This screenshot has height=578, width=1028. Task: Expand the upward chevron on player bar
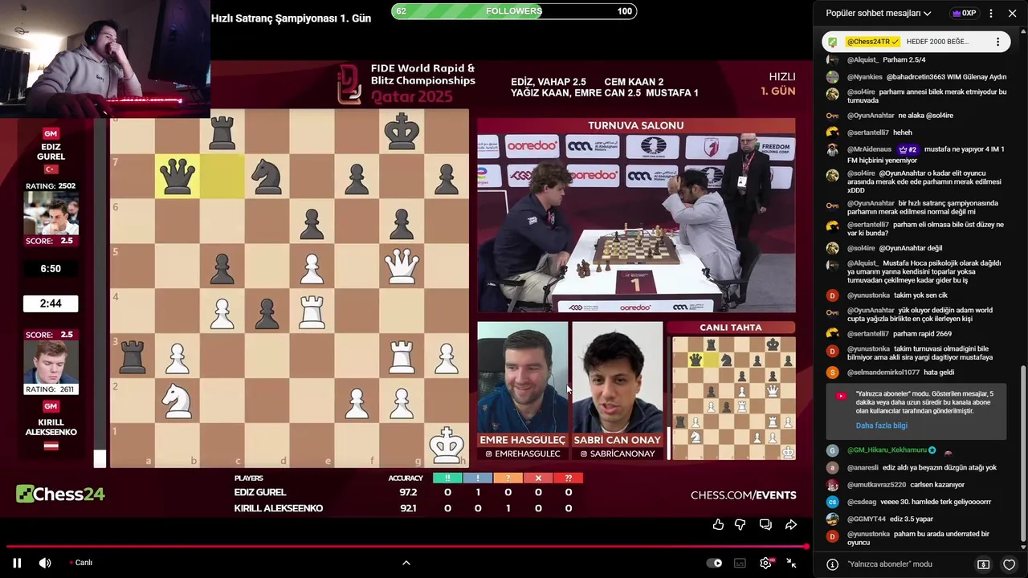(x=406, y=563)
